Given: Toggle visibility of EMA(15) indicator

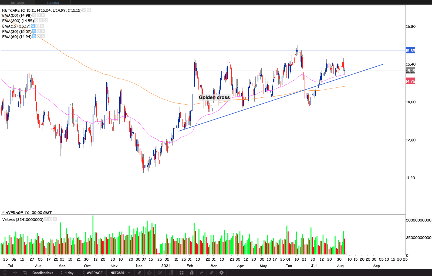Looking at the screenshot, I should pos(33,26).
